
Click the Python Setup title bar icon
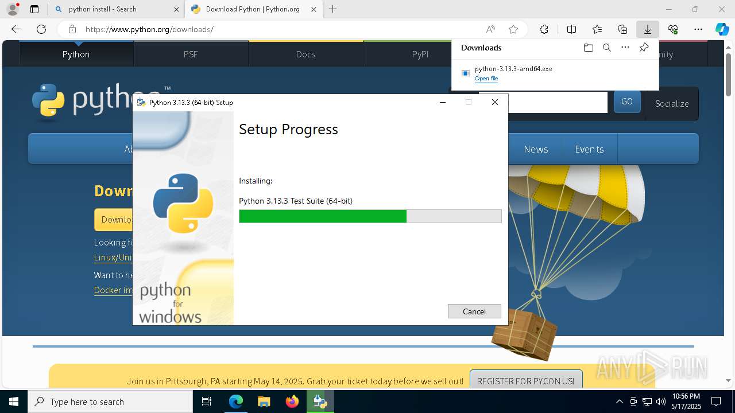(141, 102)
